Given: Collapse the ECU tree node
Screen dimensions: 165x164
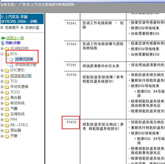Looking at the screenshot, I should [2, 54].
